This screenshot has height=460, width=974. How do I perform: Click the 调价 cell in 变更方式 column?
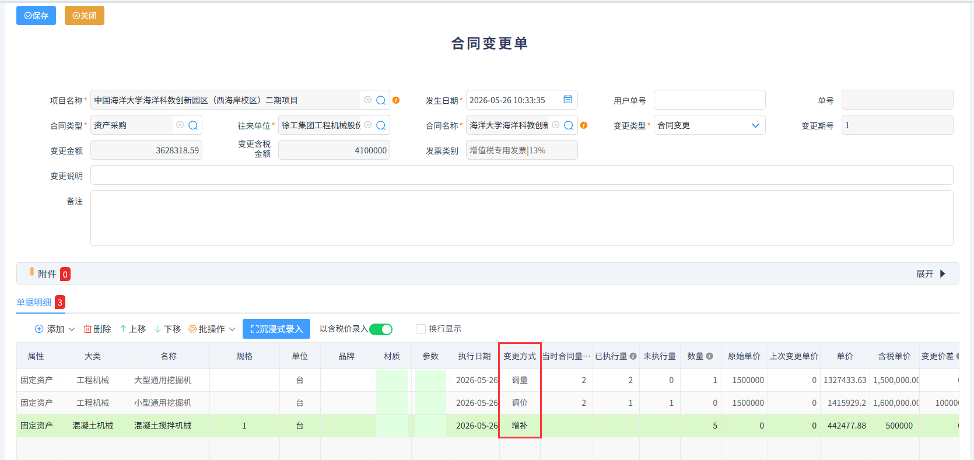[x=520, y=403]
